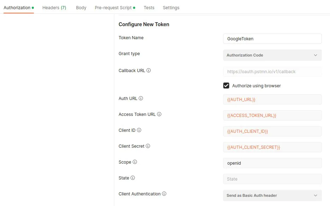Image resolution: width=330 pixels, height=206 pixels.
Task: Click the Client Authentication info icon
Action: tap(164, 194)
